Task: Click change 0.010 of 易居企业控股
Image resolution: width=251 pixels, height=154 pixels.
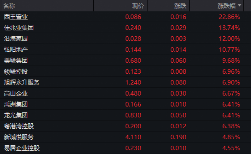Action: click(x=178, y=148)
